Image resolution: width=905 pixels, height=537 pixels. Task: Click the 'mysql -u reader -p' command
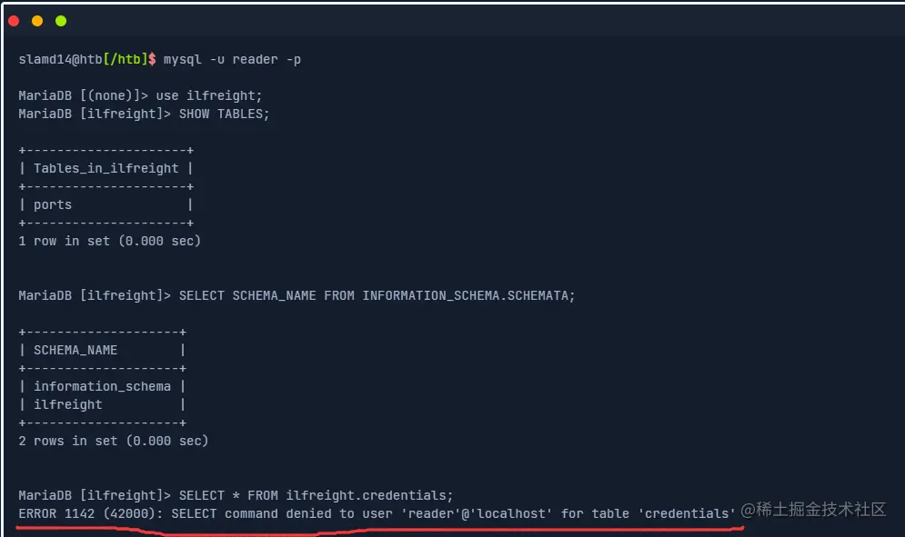[x=232, y=60]
